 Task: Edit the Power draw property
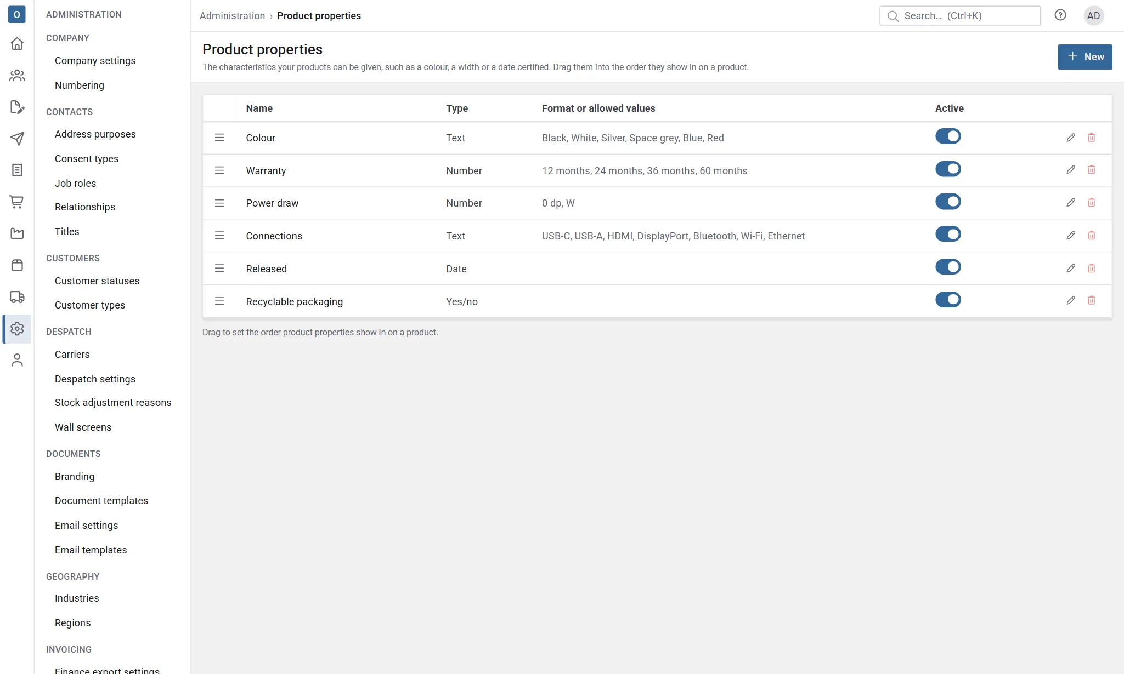point(1071,203)
